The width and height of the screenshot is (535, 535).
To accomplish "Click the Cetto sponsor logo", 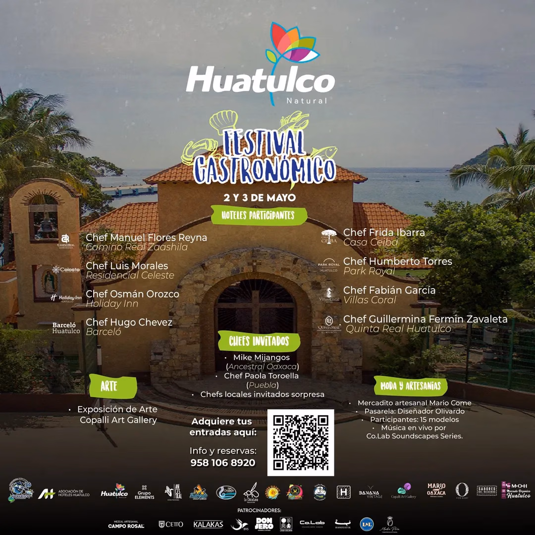I will pyautogui.click(x=171, y=525).
